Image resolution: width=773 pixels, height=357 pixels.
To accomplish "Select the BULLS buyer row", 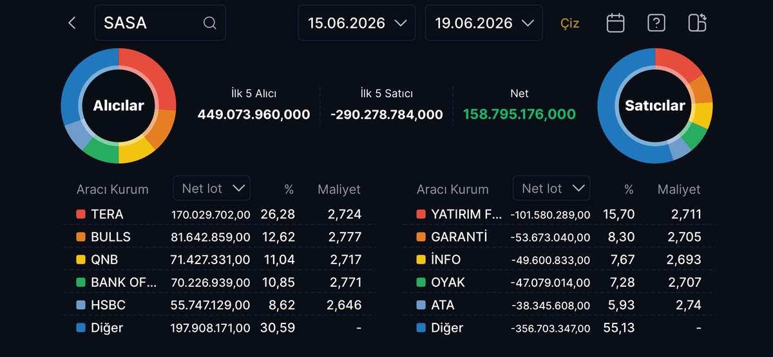I will (x=219, y=236).
